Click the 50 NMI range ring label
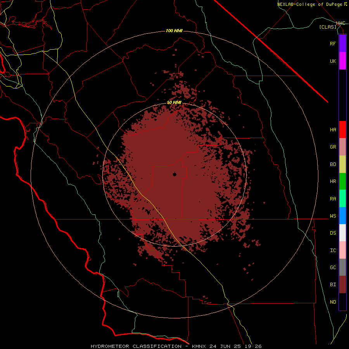 tap(174, 103)
